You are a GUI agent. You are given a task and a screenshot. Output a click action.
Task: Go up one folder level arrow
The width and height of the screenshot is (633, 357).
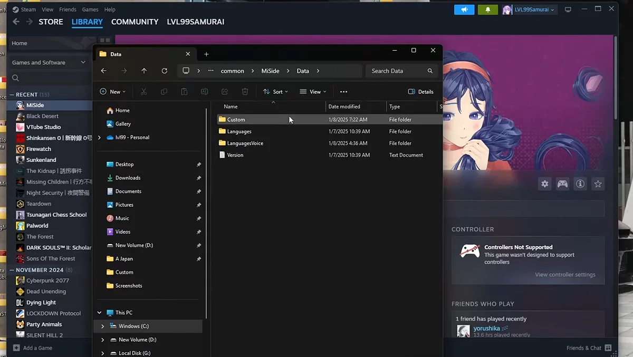pyautogui.click(x=144, y=71)
